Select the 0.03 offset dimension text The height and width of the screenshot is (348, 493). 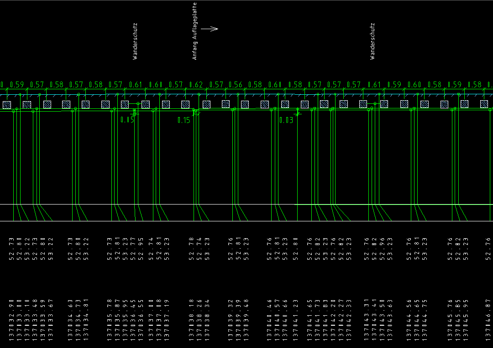287,120
